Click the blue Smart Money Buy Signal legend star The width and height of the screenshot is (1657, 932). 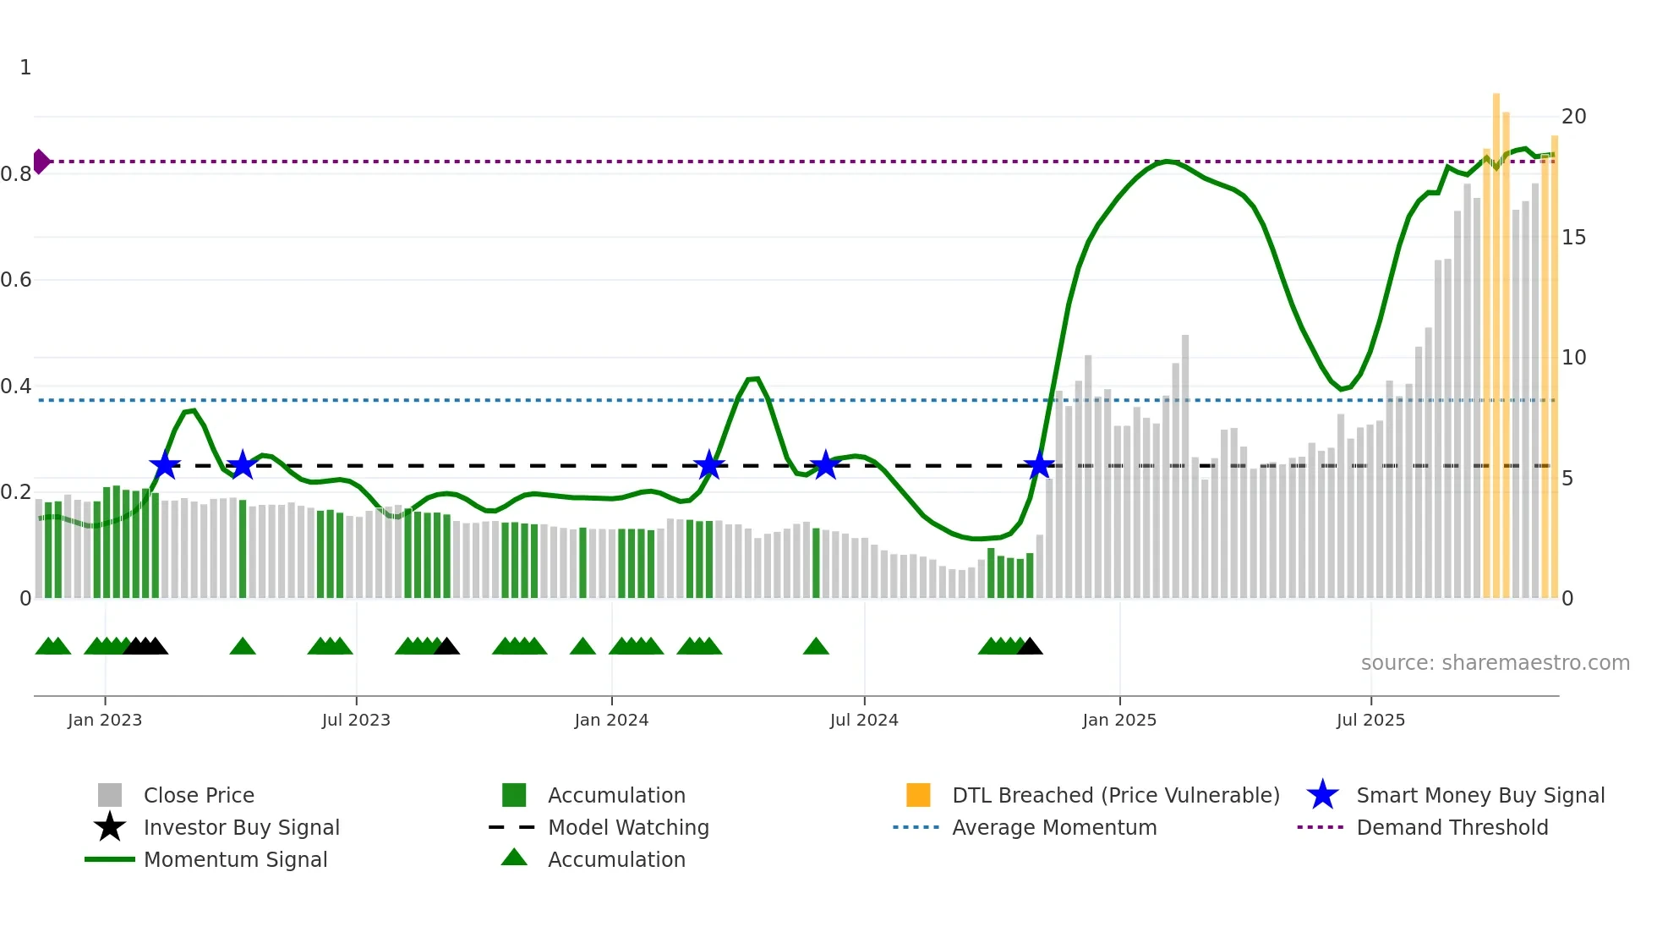1322,795
